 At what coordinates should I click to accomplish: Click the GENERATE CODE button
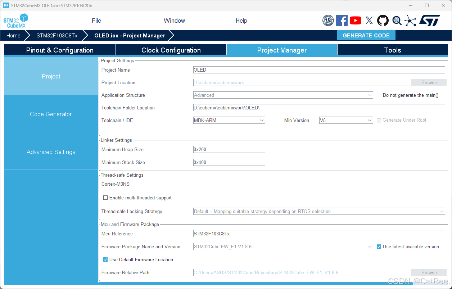click(366, 35)
